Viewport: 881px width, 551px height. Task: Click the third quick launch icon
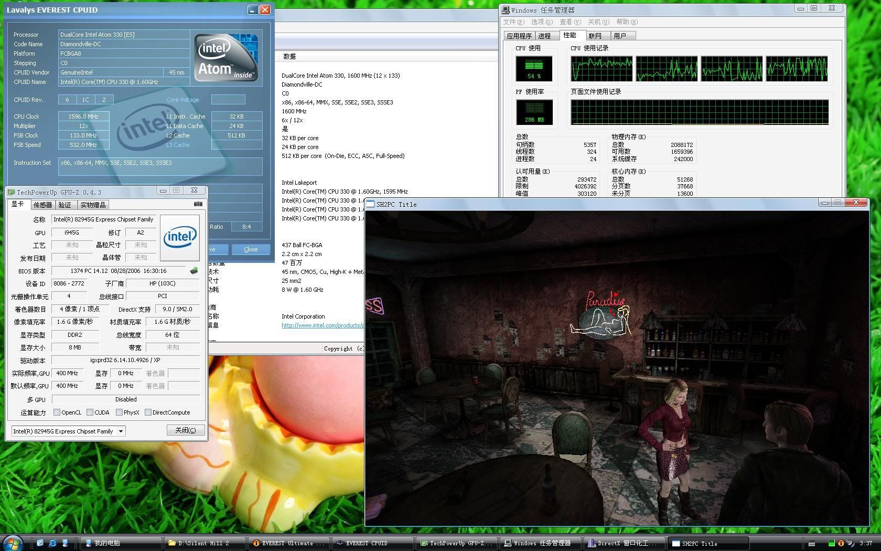tap(65, 543)
